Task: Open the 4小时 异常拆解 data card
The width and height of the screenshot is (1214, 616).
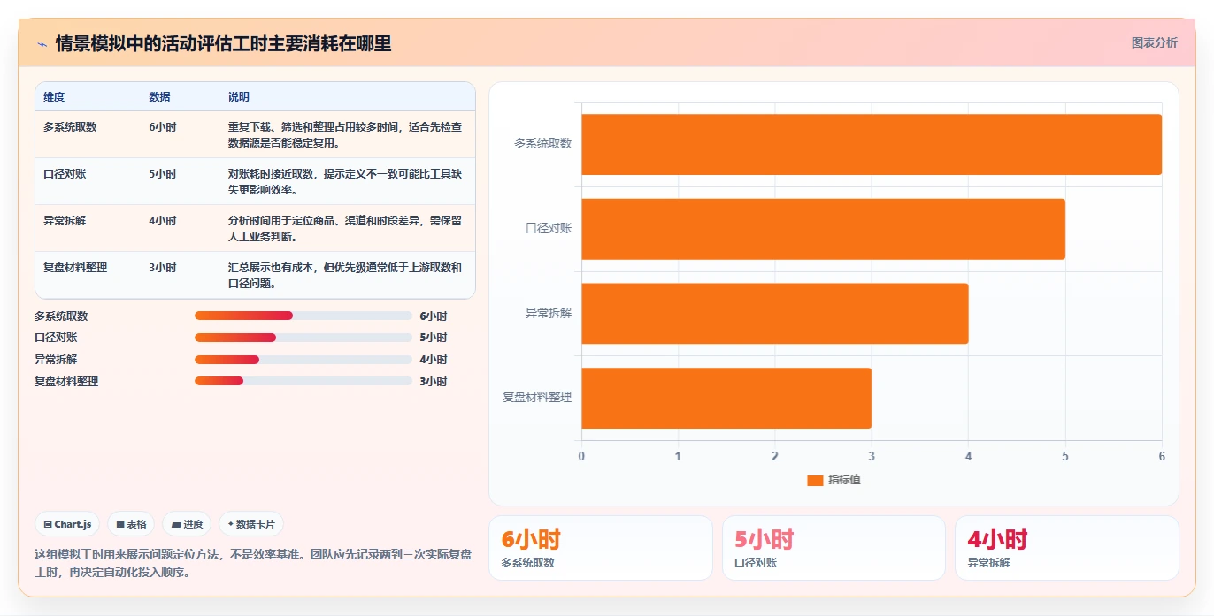Action: 1067,548
